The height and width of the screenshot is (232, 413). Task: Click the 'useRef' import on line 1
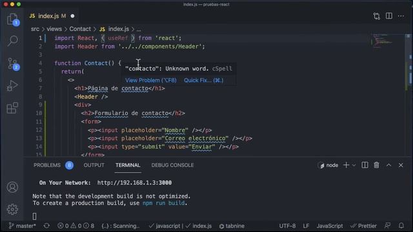(117, 38)
